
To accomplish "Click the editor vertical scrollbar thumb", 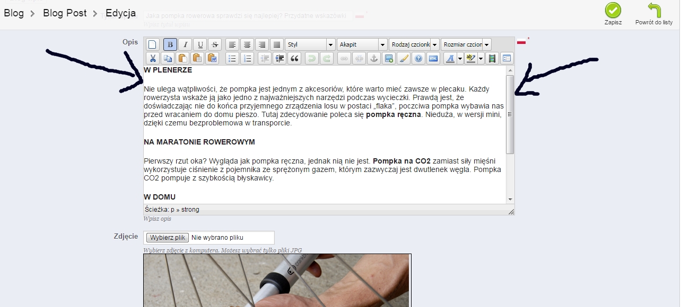I will [510, 114].
